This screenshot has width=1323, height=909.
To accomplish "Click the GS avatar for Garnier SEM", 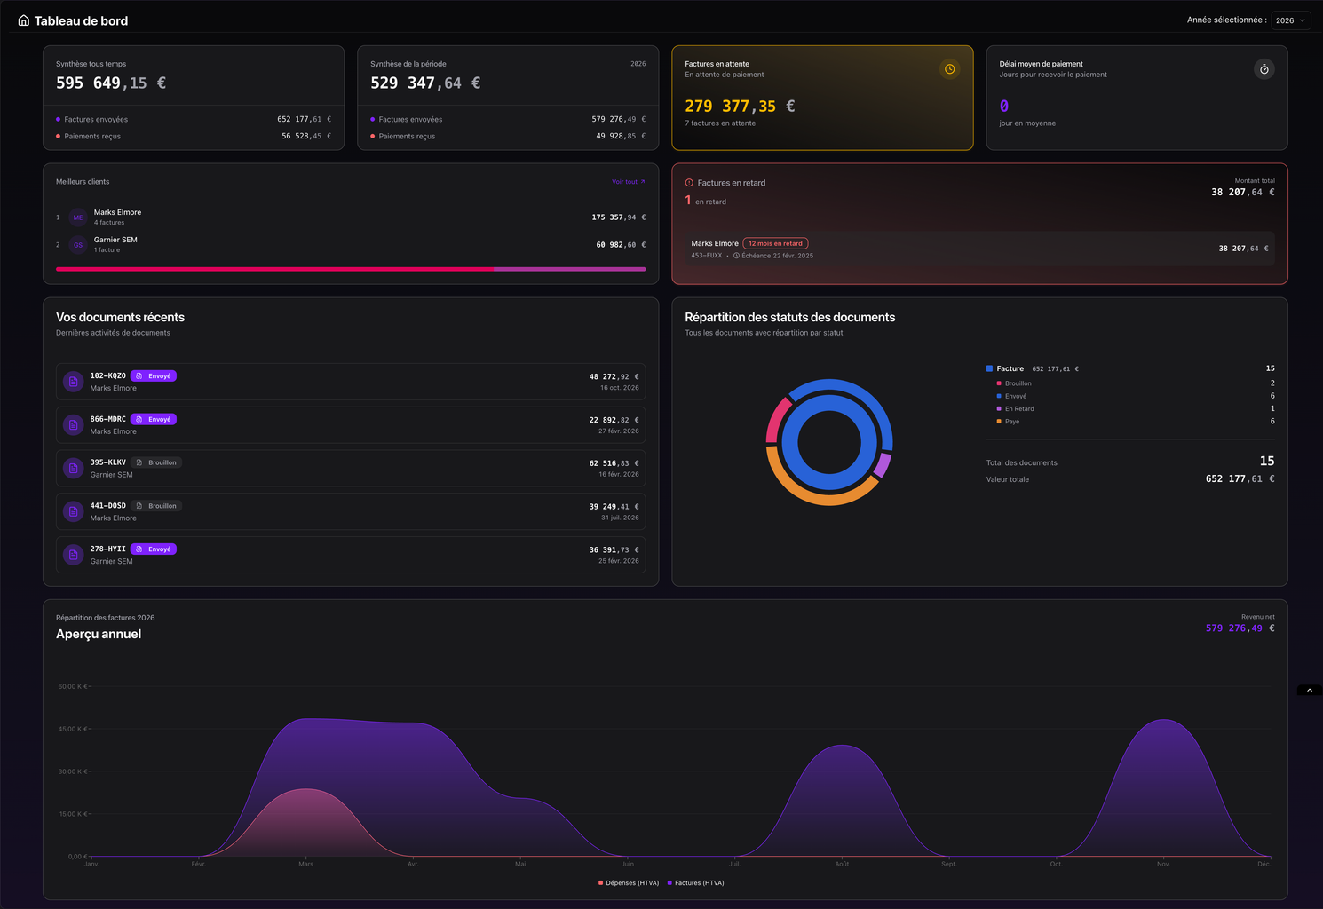I will point(78,245).
